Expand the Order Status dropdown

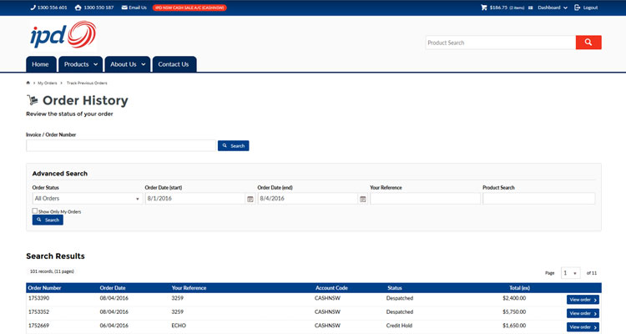point(87,199)
